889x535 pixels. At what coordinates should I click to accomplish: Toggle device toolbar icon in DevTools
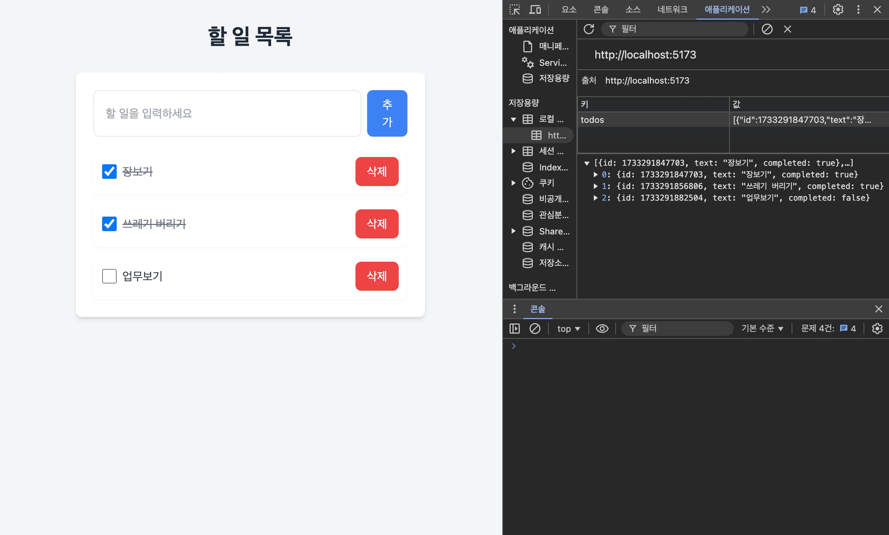tap(535, 9)
